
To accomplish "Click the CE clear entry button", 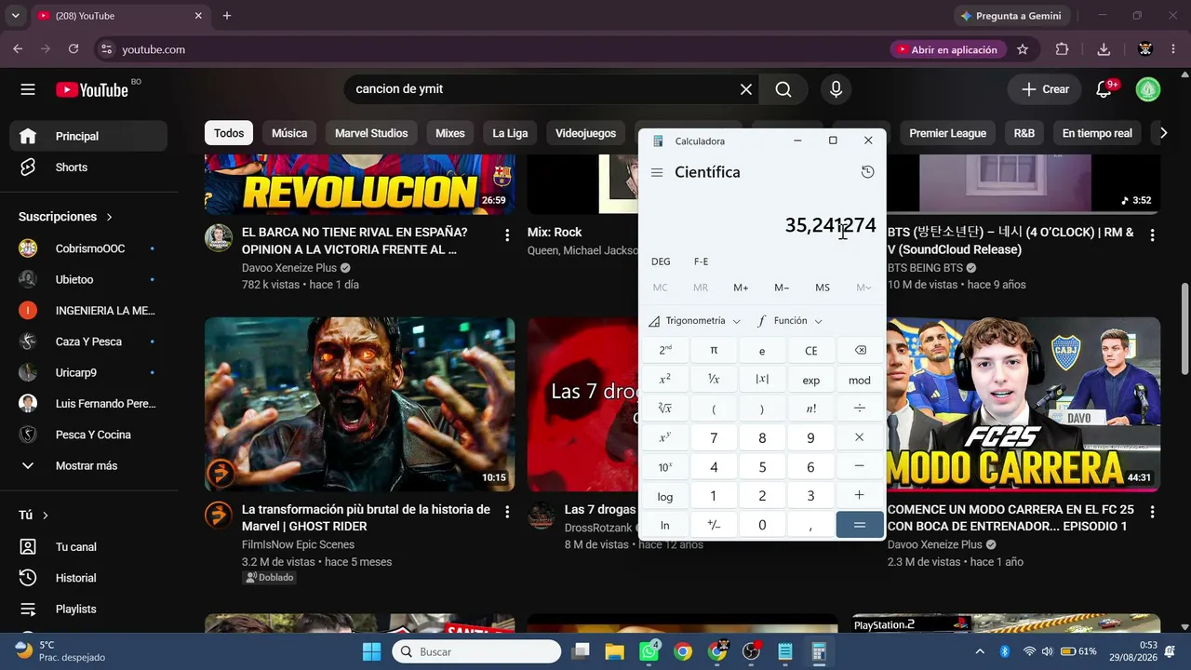I will (811, 351).
